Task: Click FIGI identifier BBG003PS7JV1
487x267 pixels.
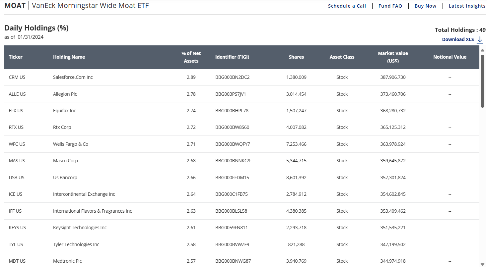Action: 231,94
